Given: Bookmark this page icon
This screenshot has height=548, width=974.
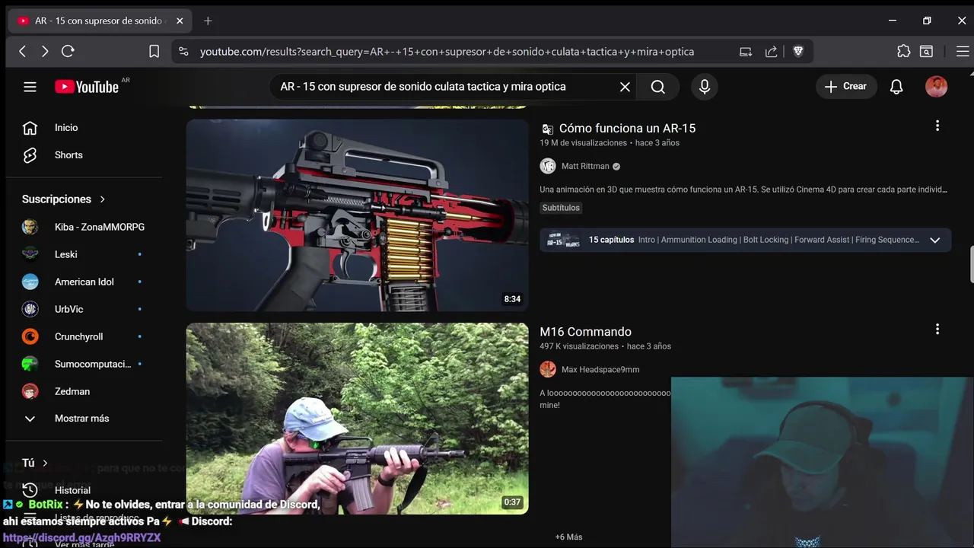Looking at the screenshot, I should coord(154,51).
